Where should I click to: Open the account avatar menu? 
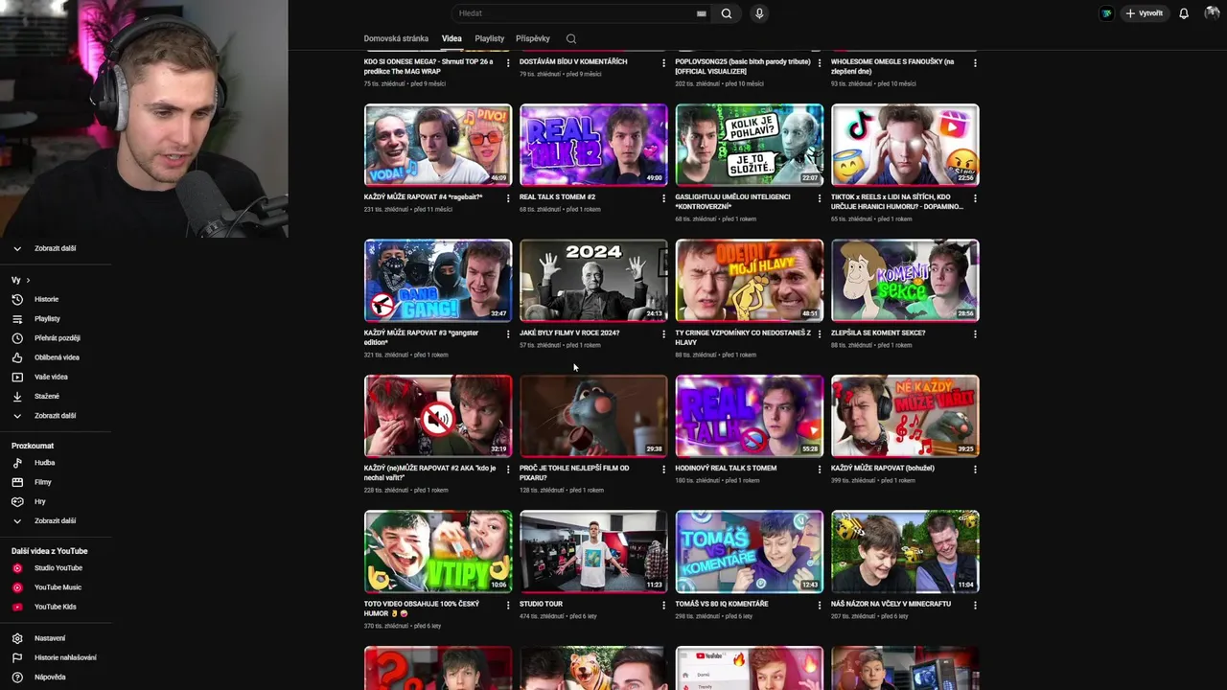click(x=1212, y=13)
